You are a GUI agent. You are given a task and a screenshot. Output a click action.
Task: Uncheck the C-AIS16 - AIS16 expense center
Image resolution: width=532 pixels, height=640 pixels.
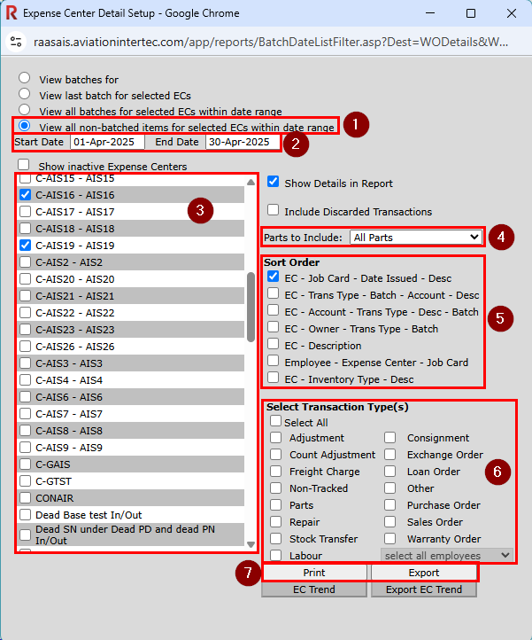26,195
